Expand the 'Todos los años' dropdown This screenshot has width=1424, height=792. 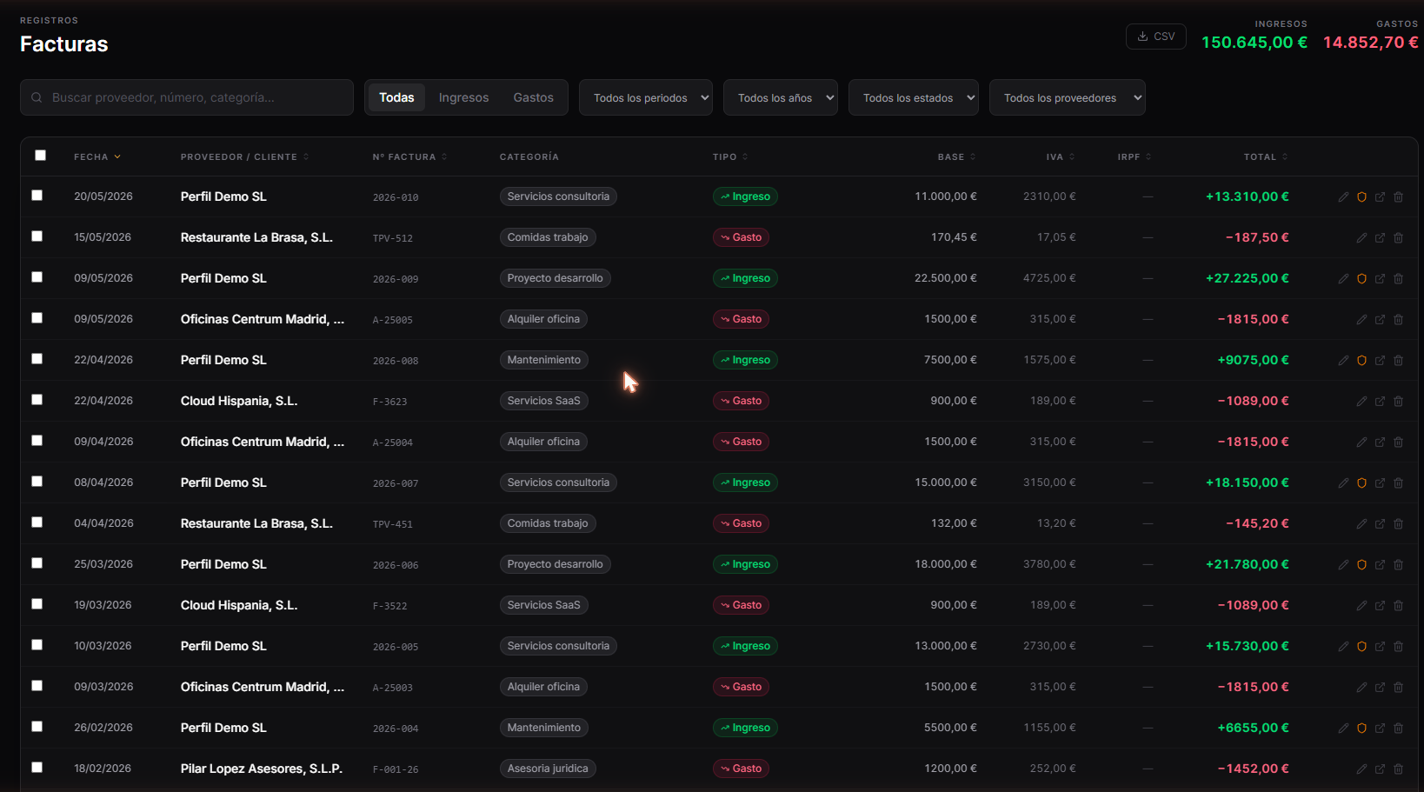[781, 97]
